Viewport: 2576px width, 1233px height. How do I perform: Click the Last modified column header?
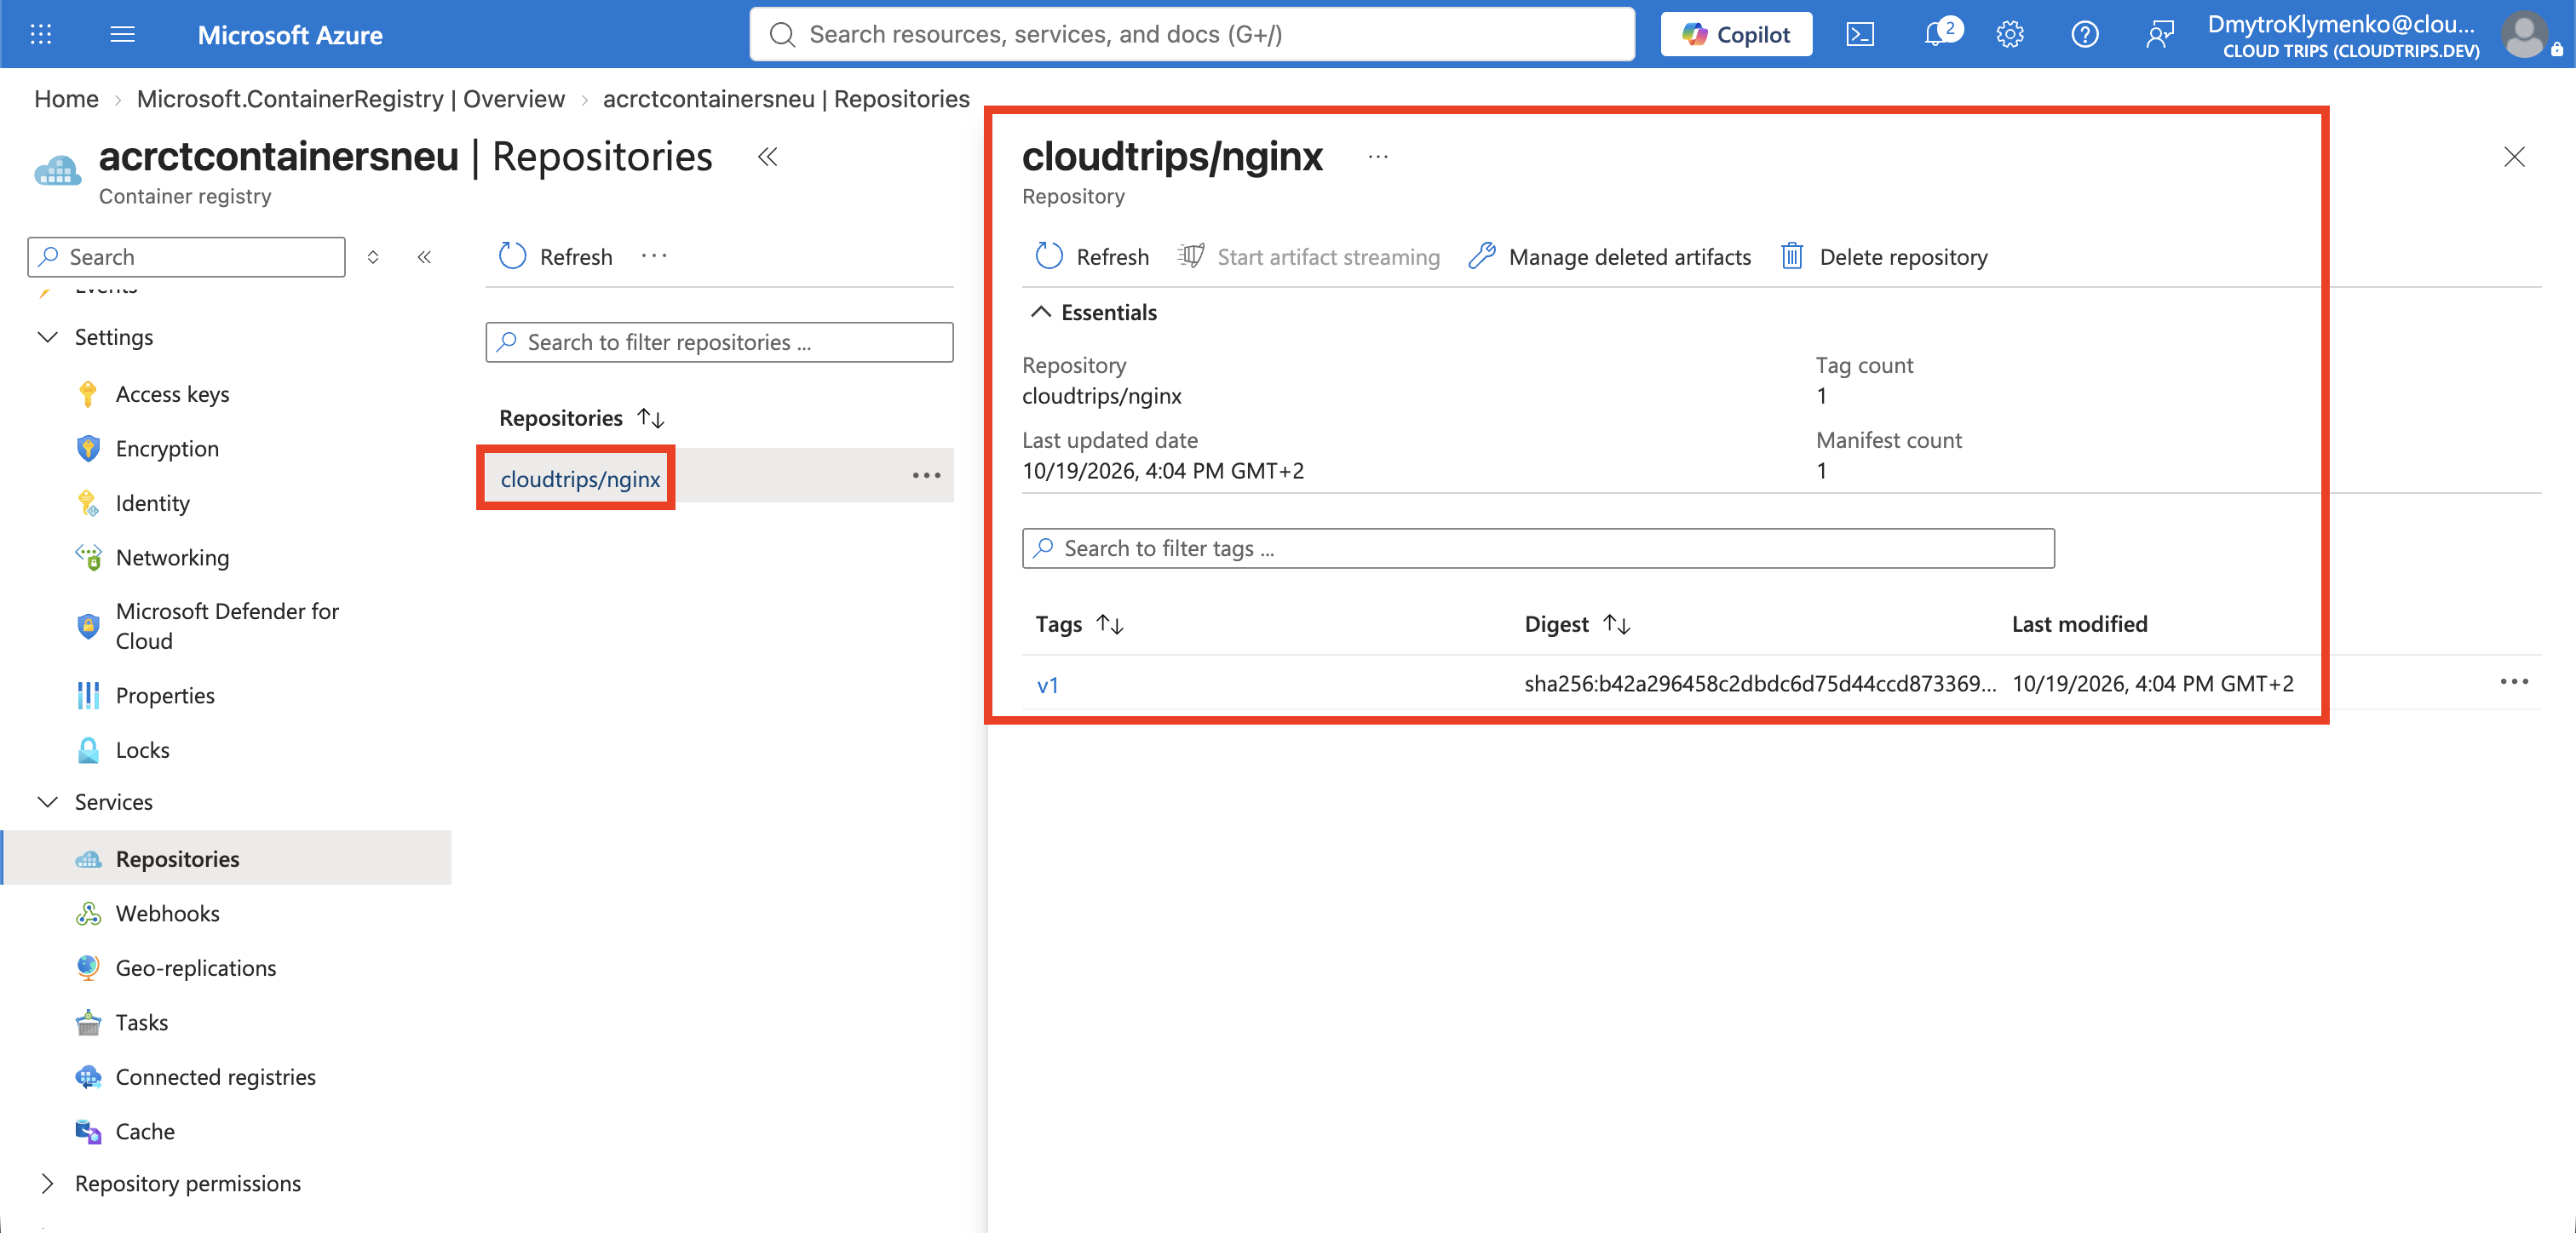pyautogui.click(x=2079, y=624)
